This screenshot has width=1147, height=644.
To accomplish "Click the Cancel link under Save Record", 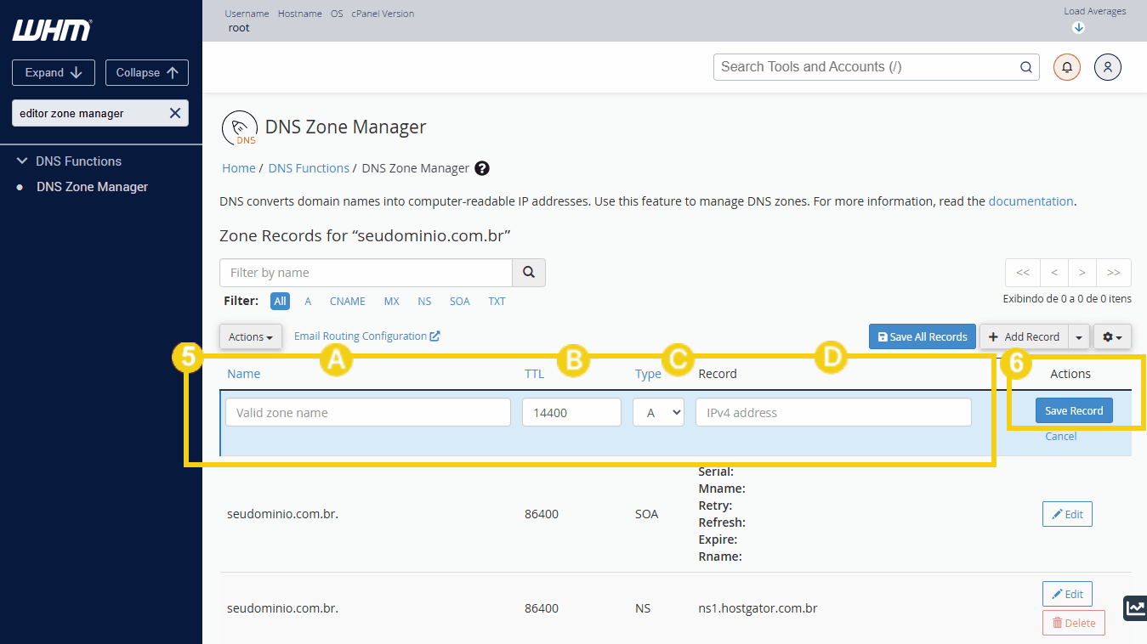I will (x=1061, y=436).
